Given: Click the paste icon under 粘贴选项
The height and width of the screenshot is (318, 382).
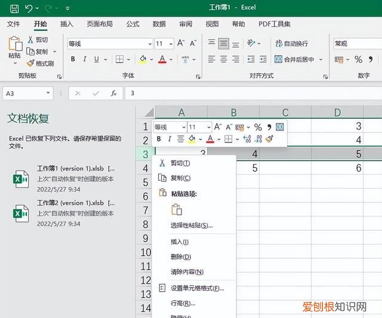Looking at the screenshot, I should point(177,209).
